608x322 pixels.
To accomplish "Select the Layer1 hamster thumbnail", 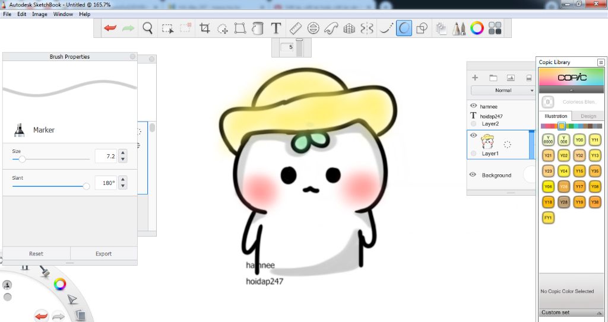I will (487, 141).
